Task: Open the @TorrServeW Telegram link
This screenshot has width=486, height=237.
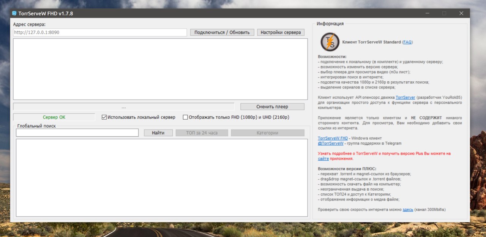Action: click(330, 144)
